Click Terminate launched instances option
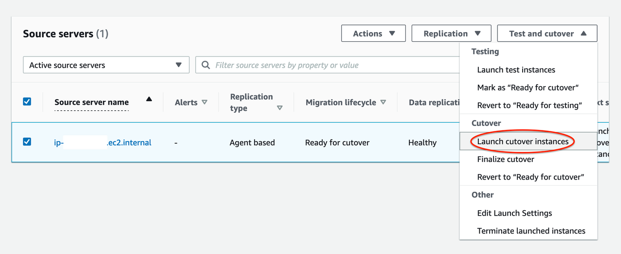 531,231
